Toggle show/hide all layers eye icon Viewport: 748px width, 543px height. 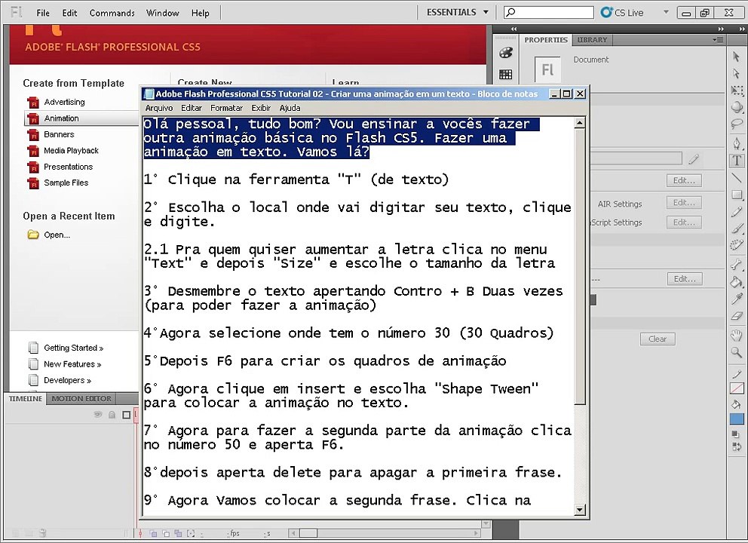(98, 414)
